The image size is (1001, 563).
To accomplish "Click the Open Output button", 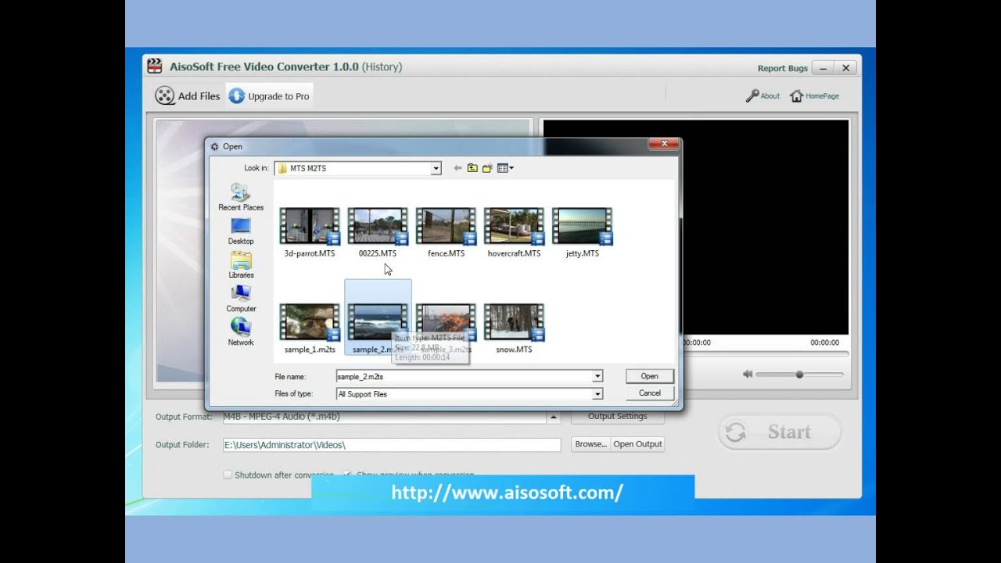I will tap(637, 444).
